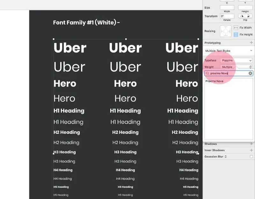Select the center column bold H4 Heading text
The width and height of the screenshot is (255, 199).
(x=125, y=170)
